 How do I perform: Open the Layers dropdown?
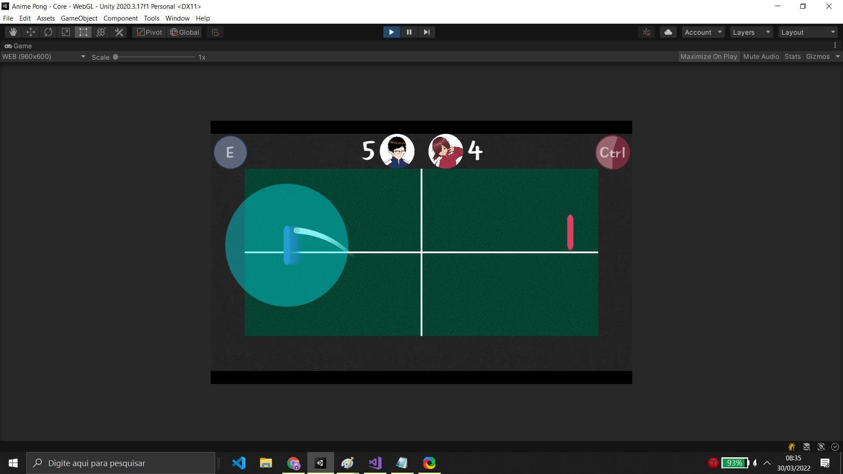(x=751, y=32)
